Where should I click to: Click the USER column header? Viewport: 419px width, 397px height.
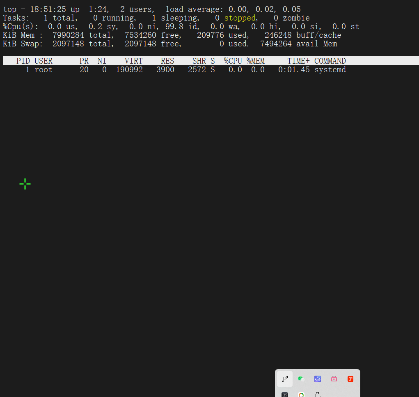tap(43, 61)
